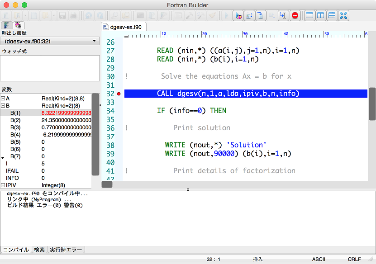Click the CRLF line ending status entry
The width and height of the screenshot is (376, 264).
(x=354, y=259)
